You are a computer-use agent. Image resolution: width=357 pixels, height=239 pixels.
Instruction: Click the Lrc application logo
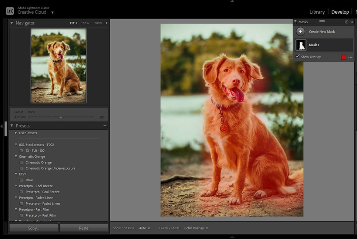[x=10, y=11]
